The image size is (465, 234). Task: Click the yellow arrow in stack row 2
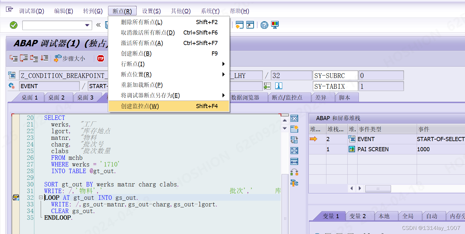tap(313, 139)
